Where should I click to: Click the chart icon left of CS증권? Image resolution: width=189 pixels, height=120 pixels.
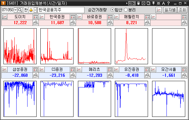coord(42,70)
